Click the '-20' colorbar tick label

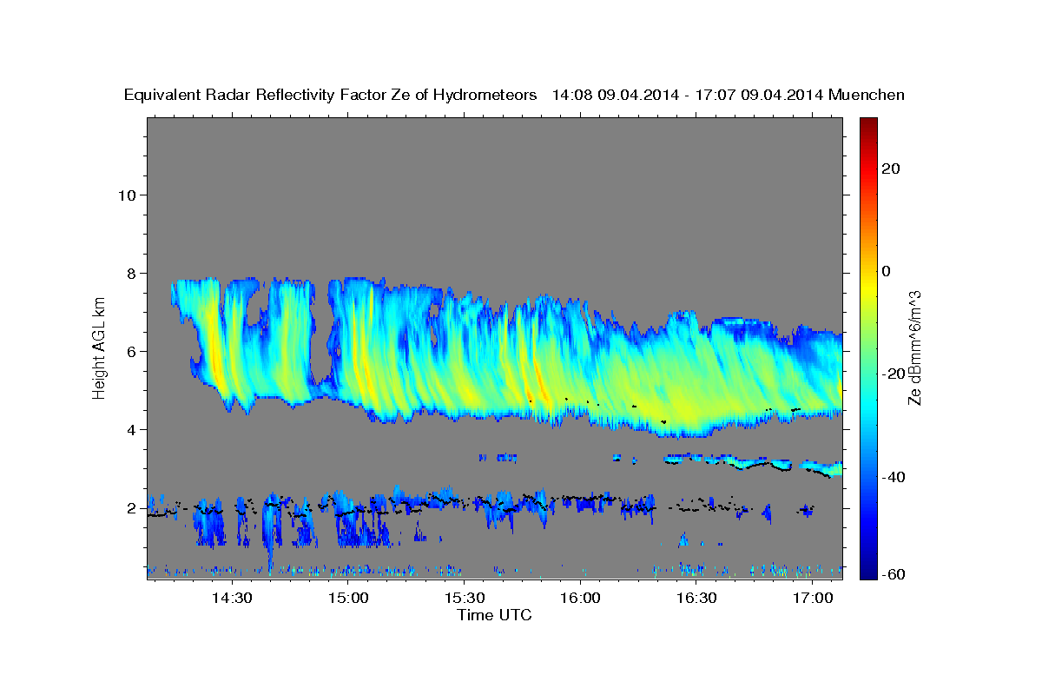tap(893, 374)
